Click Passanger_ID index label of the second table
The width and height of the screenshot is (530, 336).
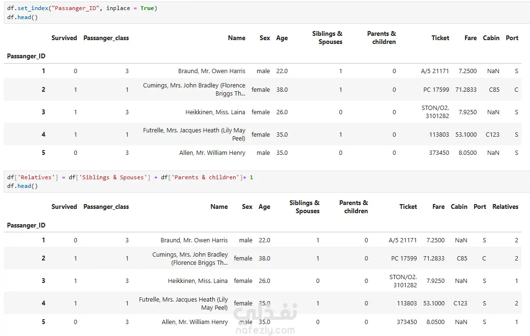coord(26,225)
